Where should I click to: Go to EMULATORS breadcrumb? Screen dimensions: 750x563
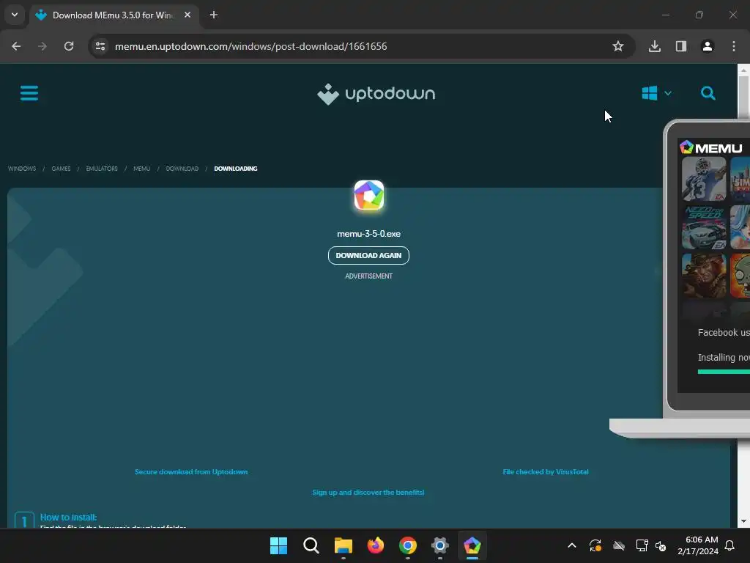pyautogui.click(x=102, y=169)
